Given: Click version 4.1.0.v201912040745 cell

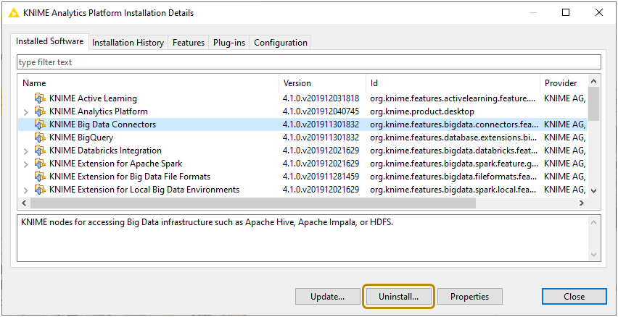Looking at the screenshot, I should (x=321, y=111).
